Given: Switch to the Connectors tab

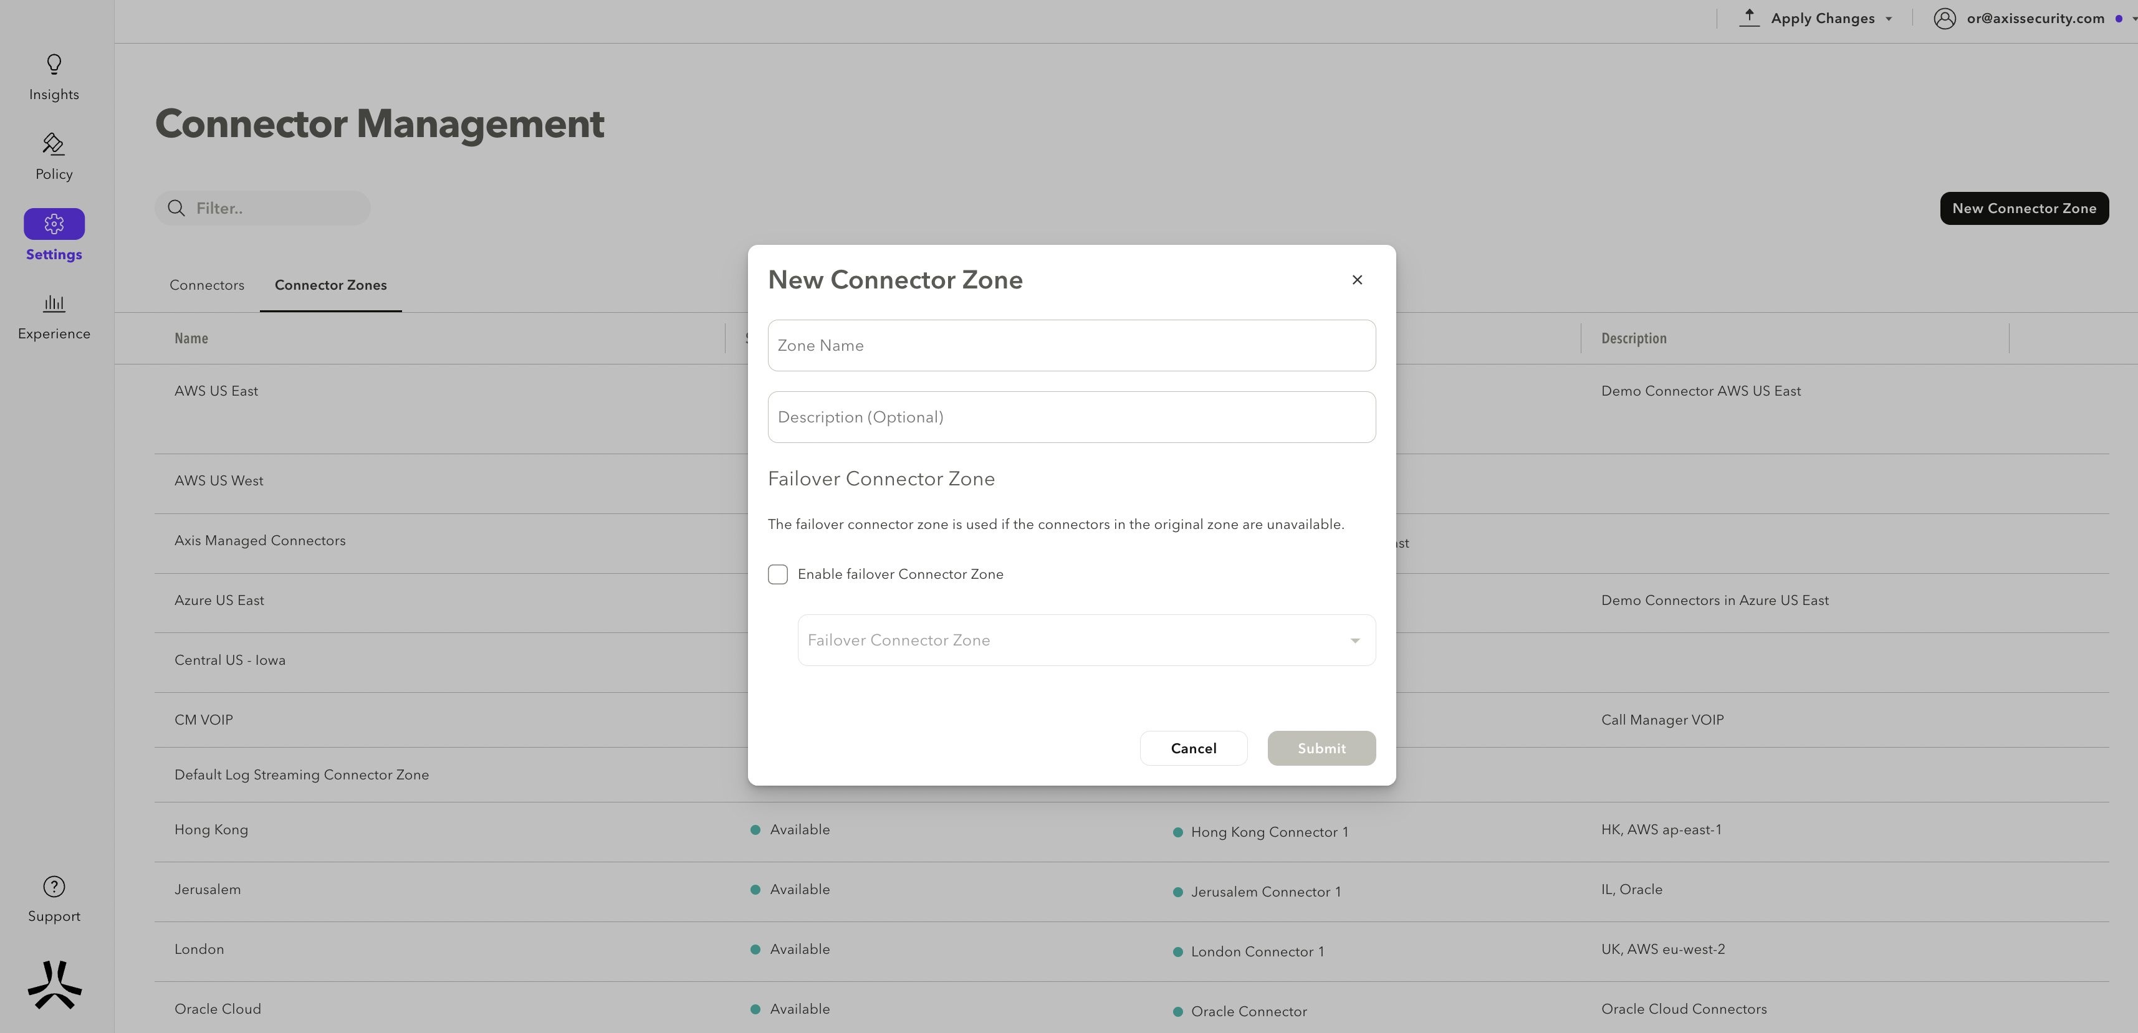Looking at the screenshot, I should pos(207,285).
